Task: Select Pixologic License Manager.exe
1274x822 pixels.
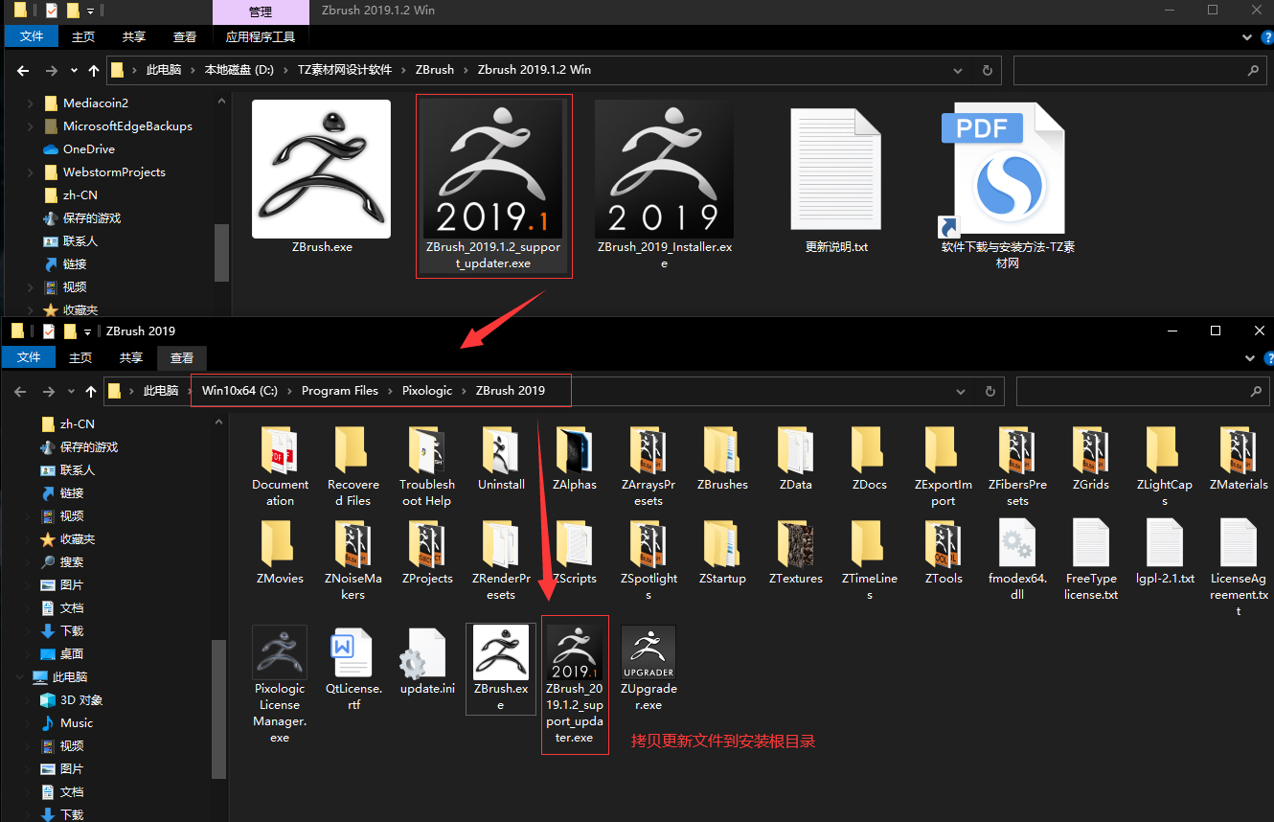Action: pos(280,685)
